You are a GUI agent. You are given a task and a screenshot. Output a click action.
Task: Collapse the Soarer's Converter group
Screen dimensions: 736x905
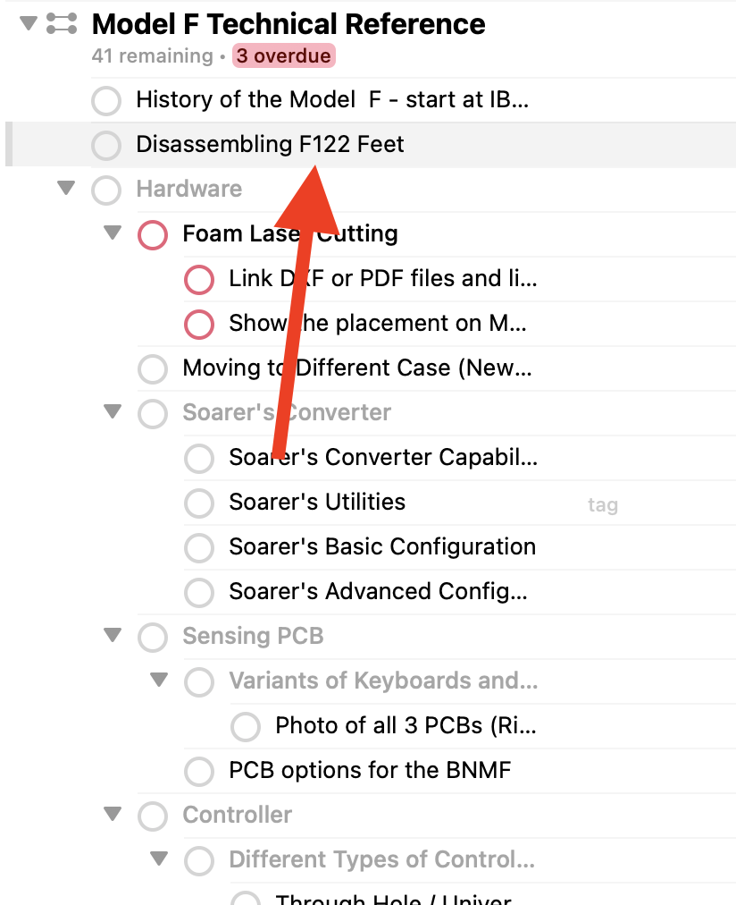coord(112,413)
